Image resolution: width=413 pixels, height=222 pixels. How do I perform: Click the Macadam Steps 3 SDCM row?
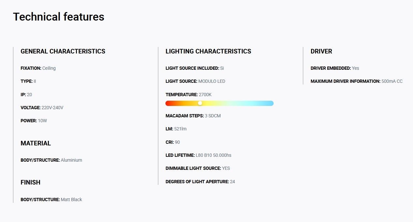click(193, 116)
